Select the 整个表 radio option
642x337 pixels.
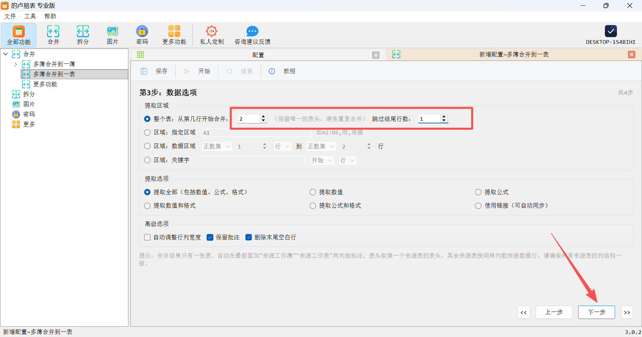pyautogui.click(x=147, y=119)
